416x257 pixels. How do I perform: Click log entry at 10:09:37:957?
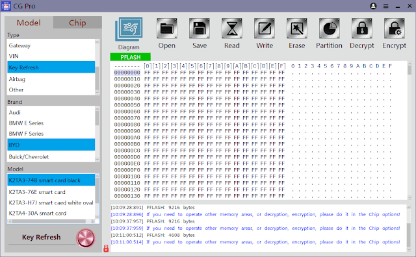153,221
